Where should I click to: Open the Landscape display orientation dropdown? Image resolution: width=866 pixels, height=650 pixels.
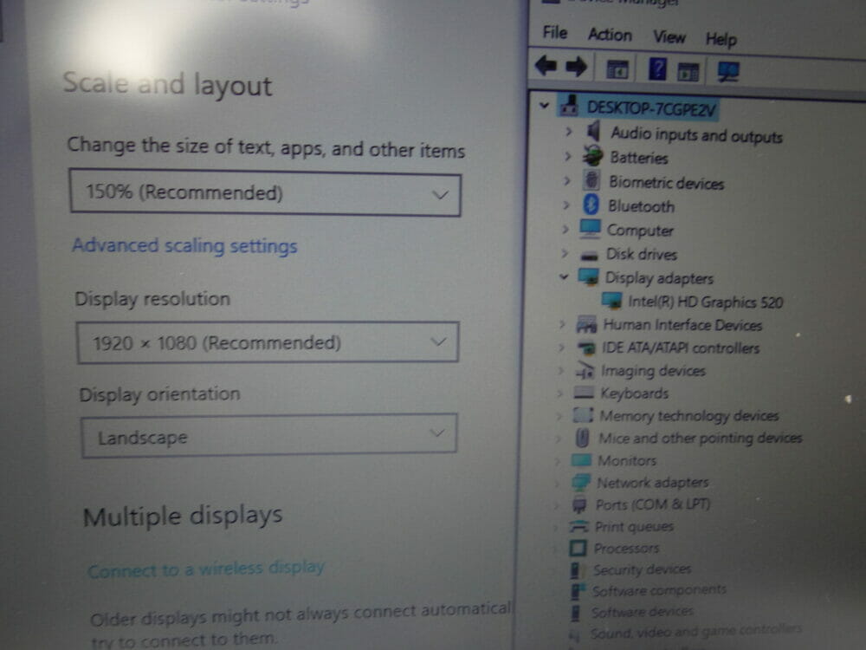pyautogui.click(x=269, y=436)
